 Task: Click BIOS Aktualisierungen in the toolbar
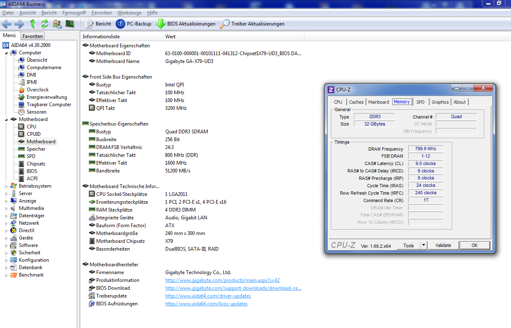click(185, 24)
